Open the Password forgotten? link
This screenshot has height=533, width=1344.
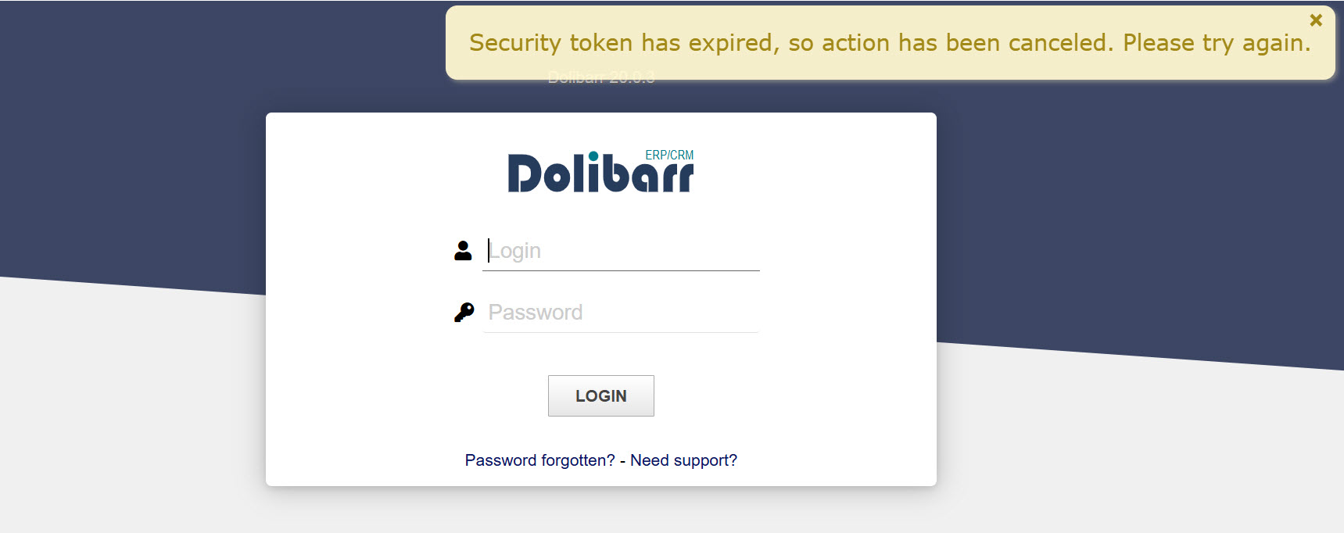pyautogui.click(x=539, y=460)
